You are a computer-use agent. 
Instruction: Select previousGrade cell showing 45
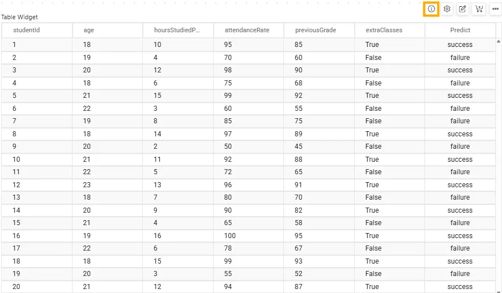[299, 146]
